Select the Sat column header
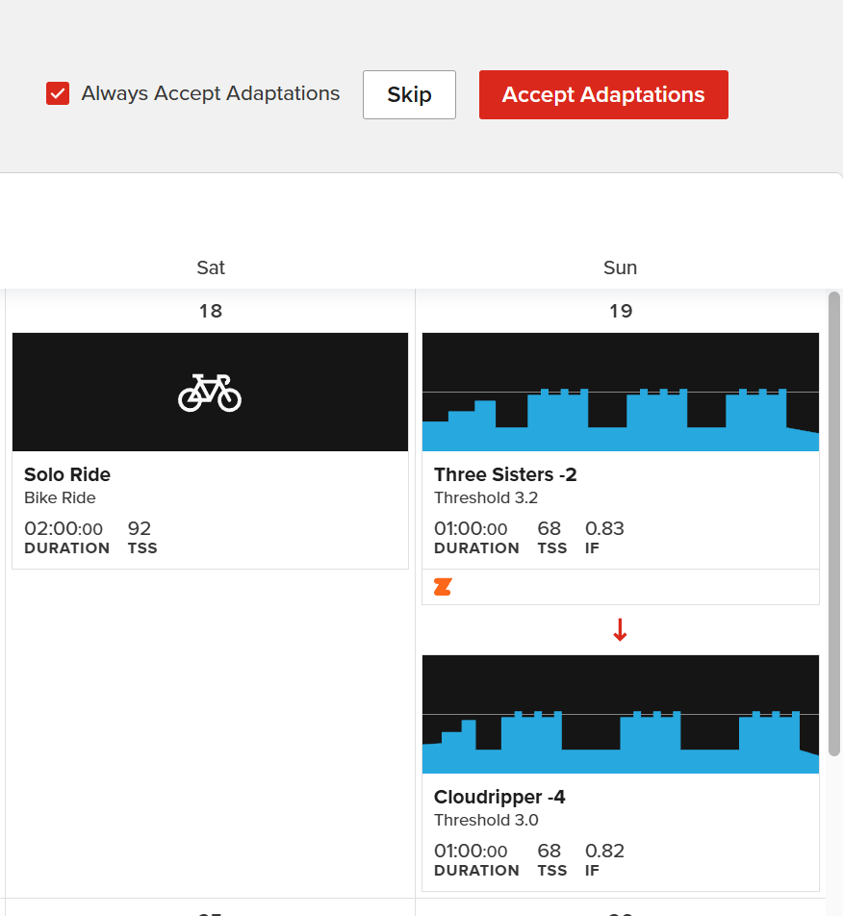 coord(211,267)
